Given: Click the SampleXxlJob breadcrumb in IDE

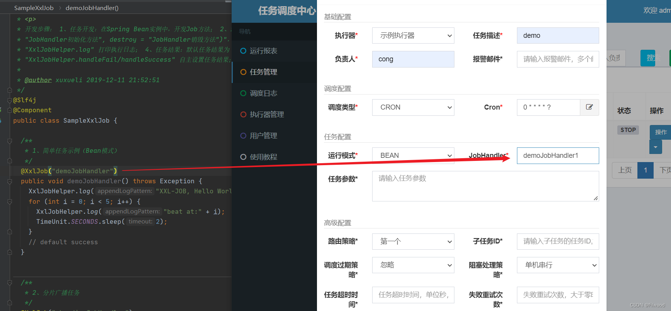Looking at the screenshot, I should pos(34,8).
